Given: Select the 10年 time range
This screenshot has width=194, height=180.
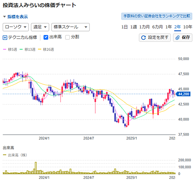Looking at the screenshot, I should pos(188,27).
